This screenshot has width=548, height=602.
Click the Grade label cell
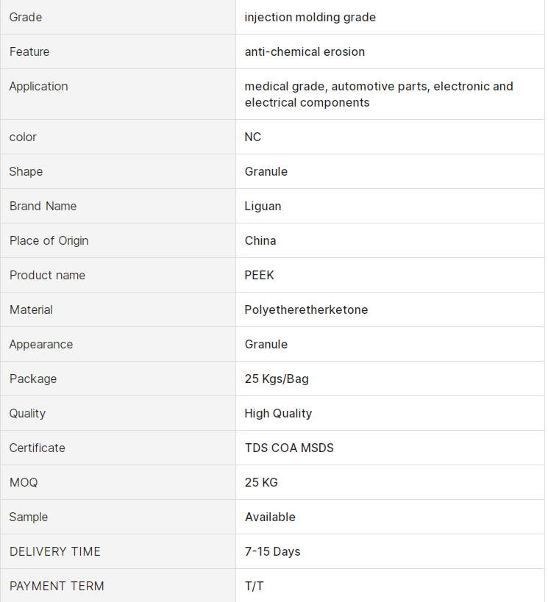point(26,17)
